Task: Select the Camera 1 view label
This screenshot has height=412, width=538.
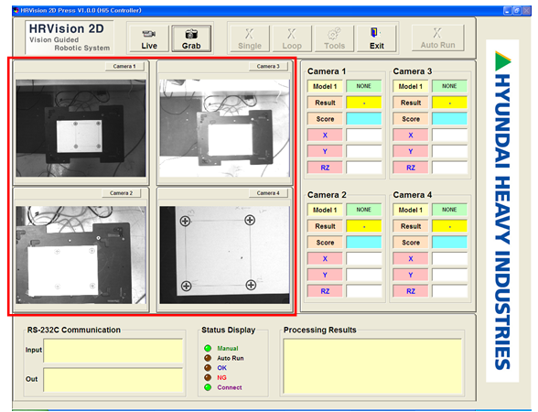Action: [124, 66]
